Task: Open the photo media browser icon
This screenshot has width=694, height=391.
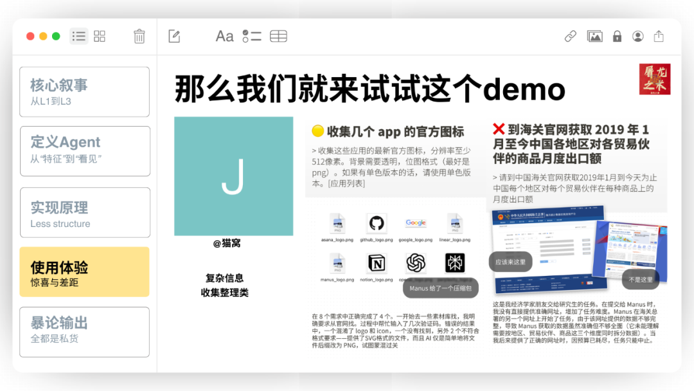Action: point(595,36)
